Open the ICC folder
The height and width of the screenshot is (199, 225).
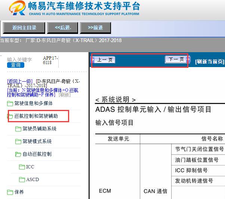tap(30, 167)
